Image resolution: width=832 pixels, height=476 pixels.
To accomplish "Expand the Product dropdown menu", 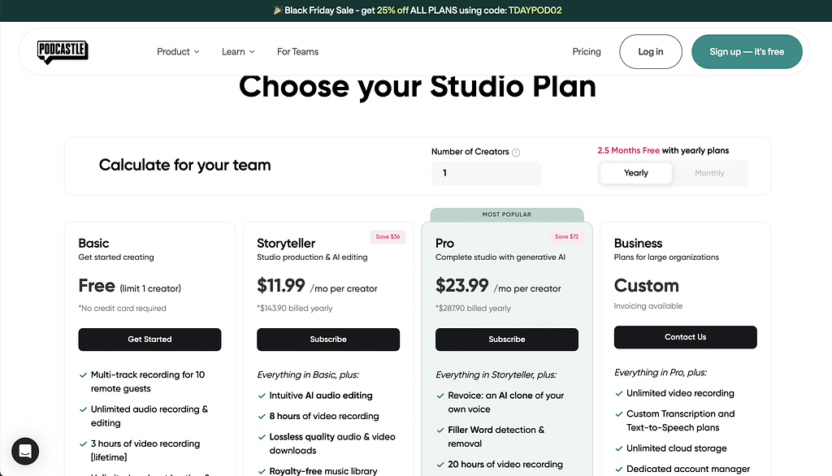I will point(178,52).
